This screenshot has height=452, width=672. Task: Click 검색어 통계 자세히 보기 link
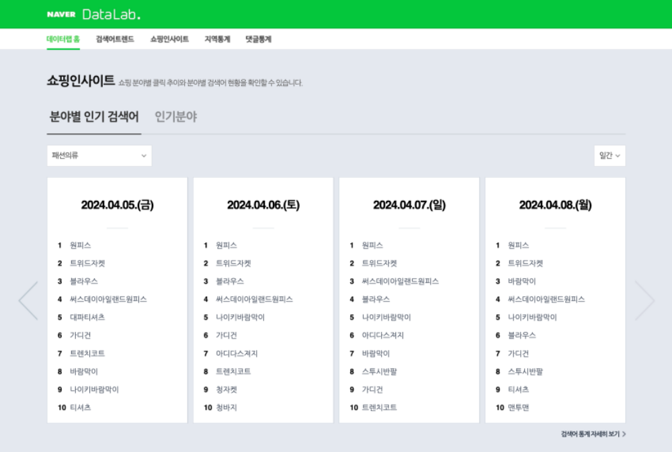point(593,434)
